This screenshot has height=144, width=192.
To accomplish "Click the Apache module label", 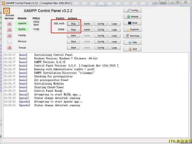I will [22, 23].
